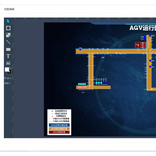Expand the 站点 dropdown
Viewport: 156px width, 156px height.
pos(7,83)
